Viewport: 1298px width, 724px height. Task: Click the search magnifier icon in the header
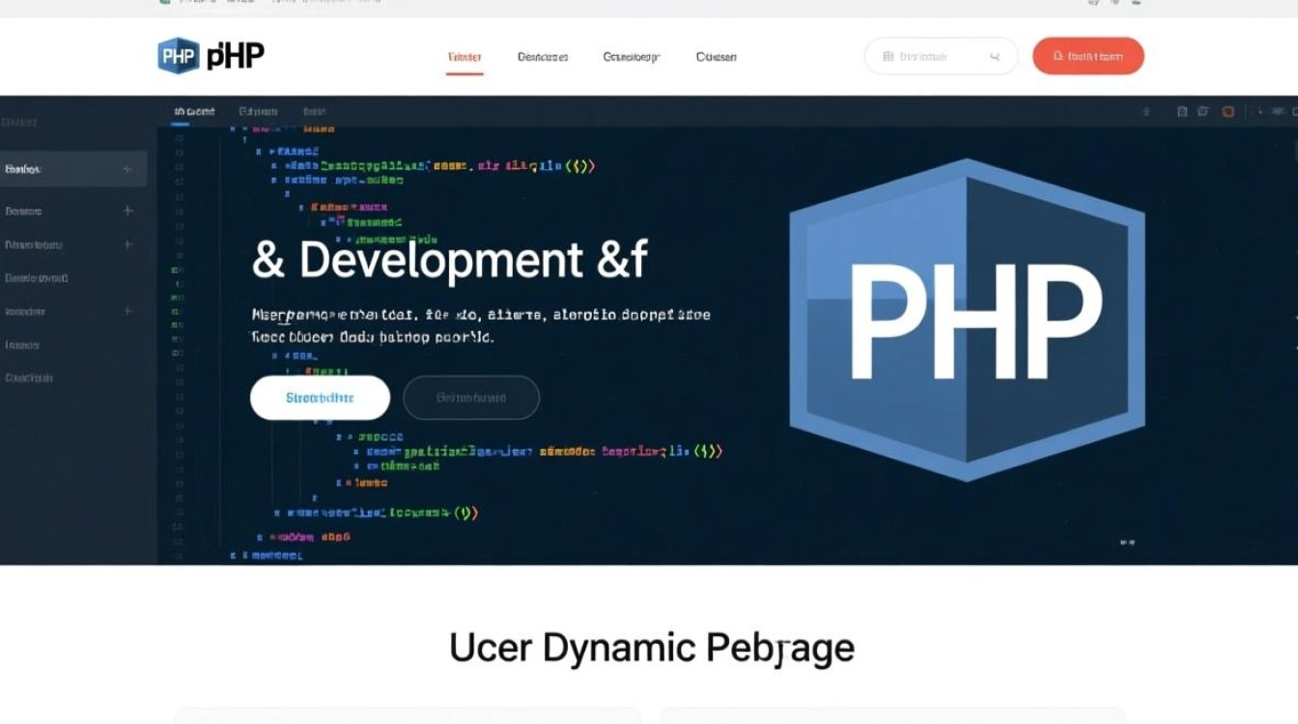994,56
